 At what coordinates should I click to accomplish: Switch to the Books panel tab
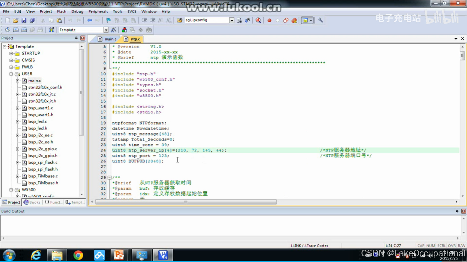tap(32, 202)
